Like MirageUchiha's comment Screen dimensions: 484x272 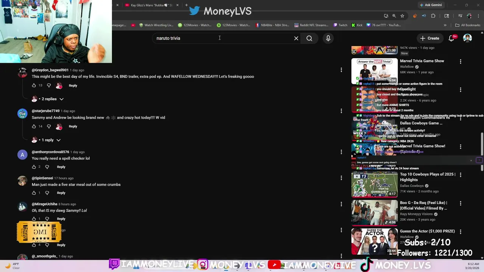pos(34,219)
